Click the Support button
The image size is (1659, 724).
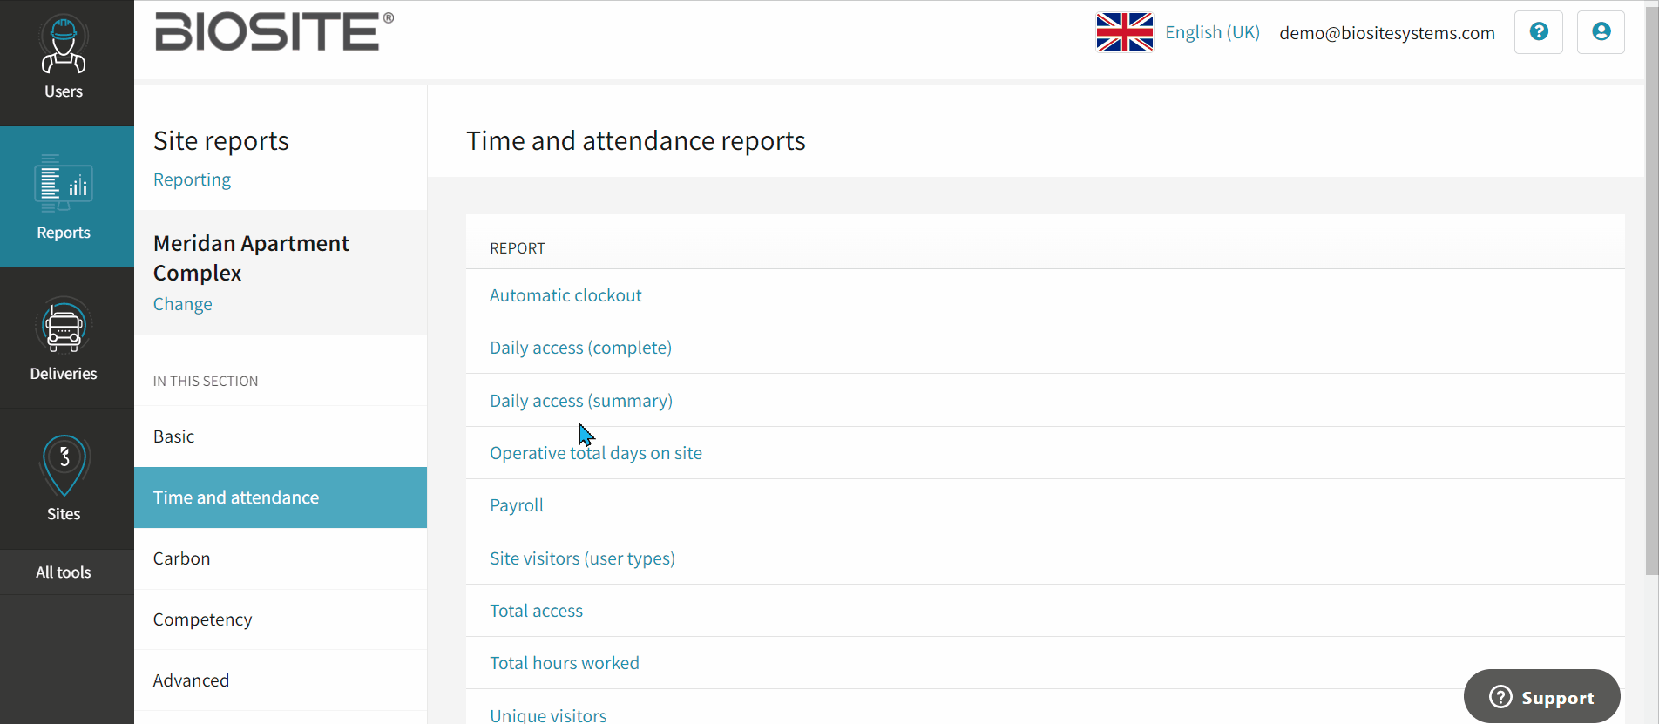coord(1541,697)
